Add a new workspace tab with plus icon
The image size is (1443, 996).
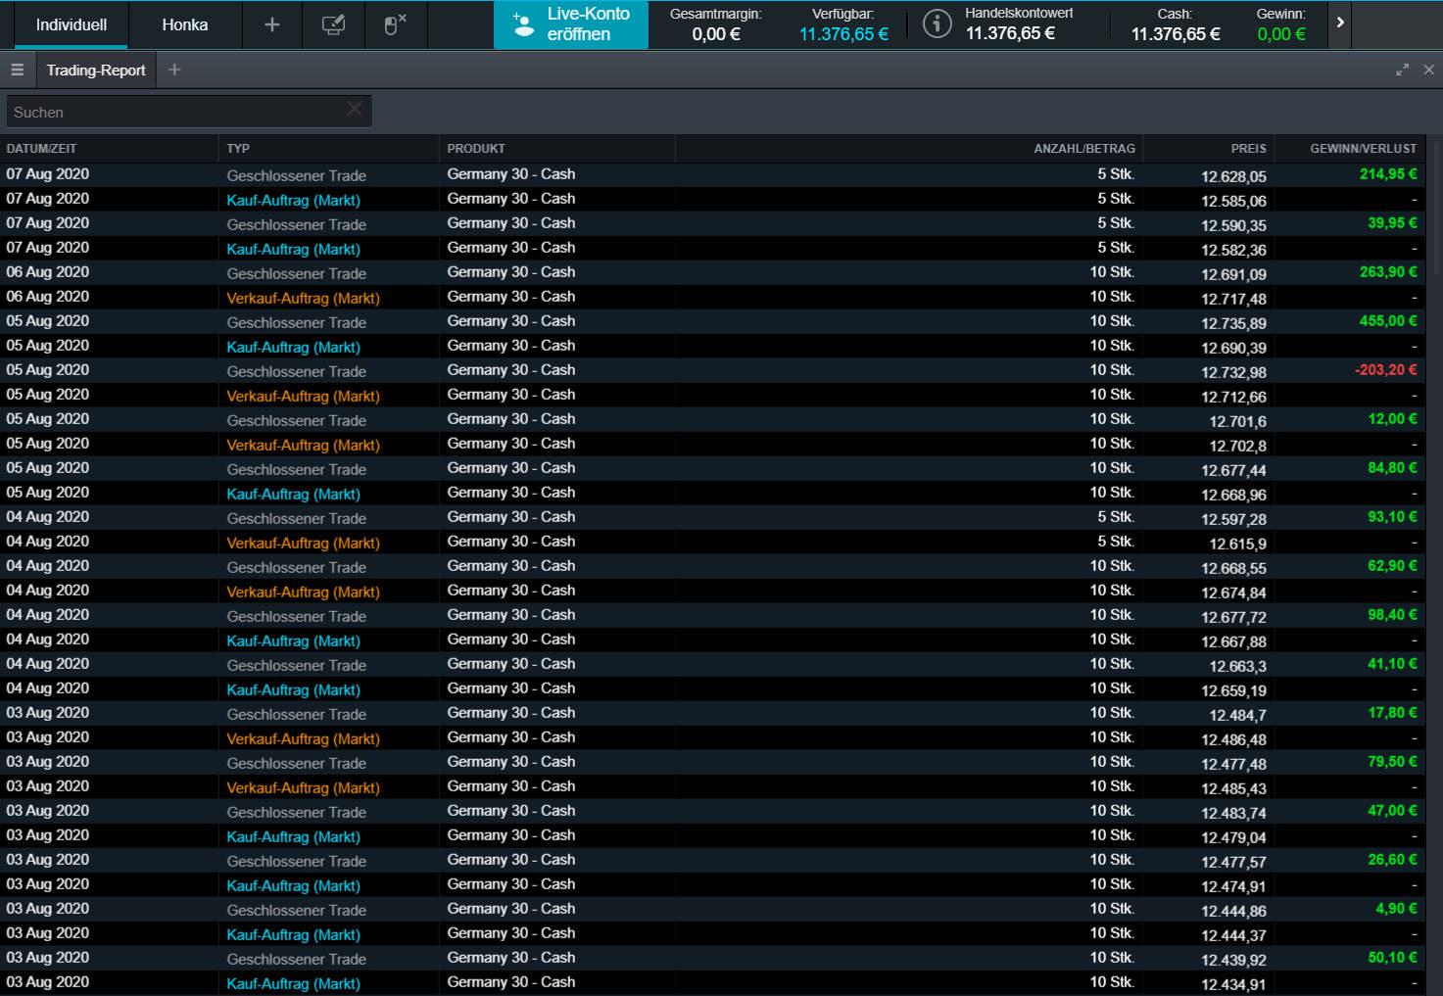click(x=272, y=24)
